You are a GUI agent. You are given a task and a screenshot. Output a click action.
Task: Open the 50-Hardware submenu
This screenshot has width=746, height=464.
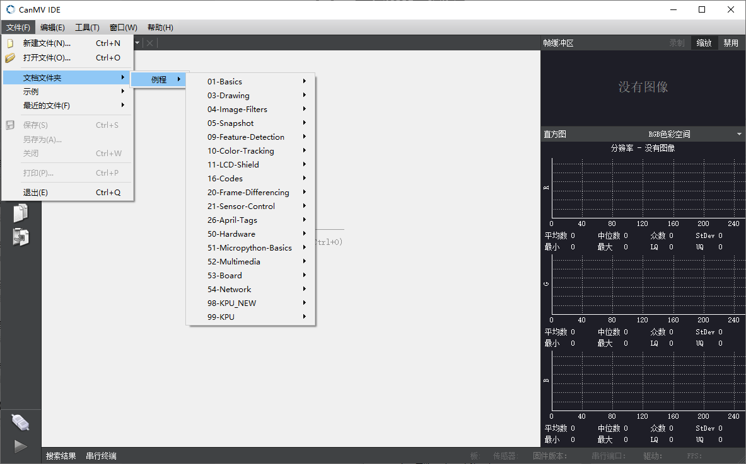point(251,234)
